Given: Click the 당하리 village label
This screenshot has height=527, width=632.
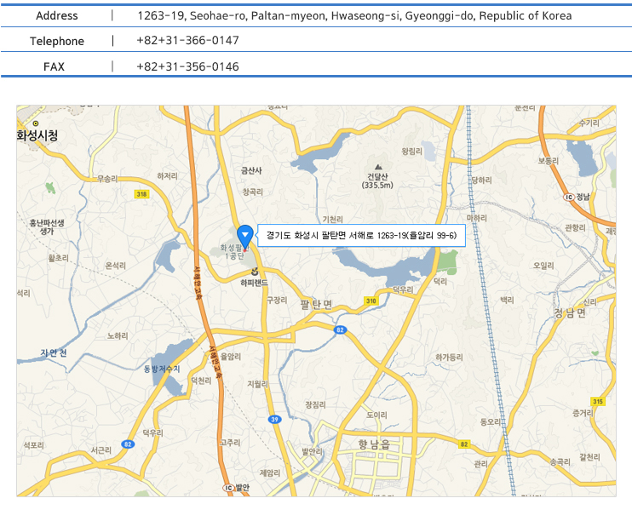Looking at the screenshot, I should (x=481, y=180).
